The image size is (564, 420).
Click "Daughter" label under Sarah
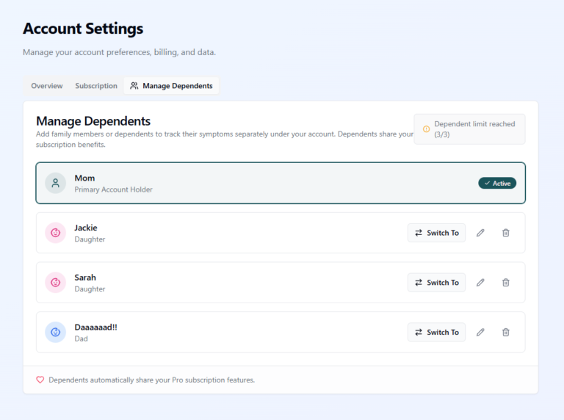click(90, 289)
